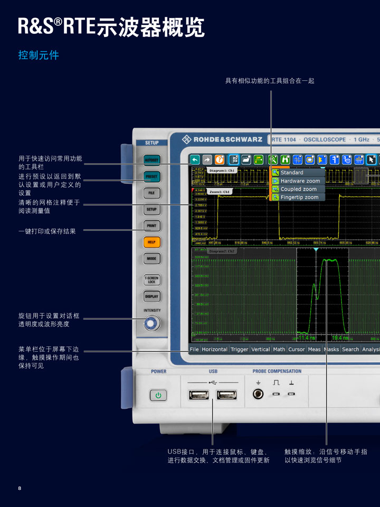
Task: Tap the Redo arrow in the toolbar
Action: pos(207,159)
